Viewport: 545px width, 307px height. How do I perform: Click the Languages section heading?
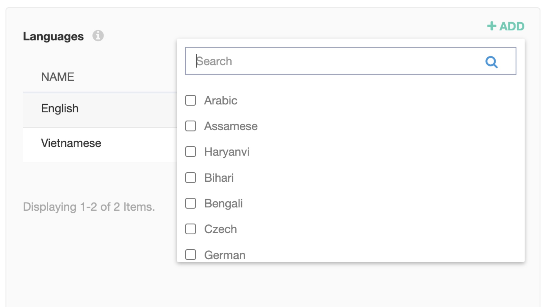point(53,36)
